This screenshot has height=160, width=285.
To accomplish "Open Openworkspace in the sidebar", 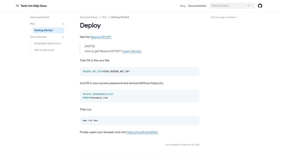I will (40, 17).
